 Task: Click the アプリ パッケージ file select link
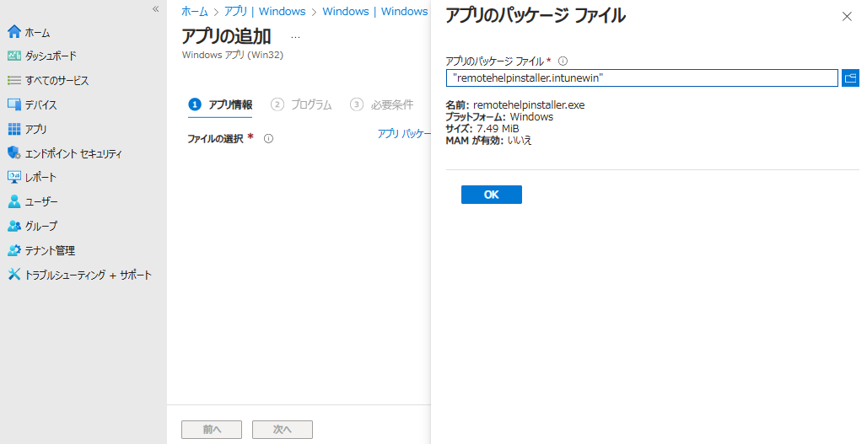pyautogui.click(x=404, y=134)
